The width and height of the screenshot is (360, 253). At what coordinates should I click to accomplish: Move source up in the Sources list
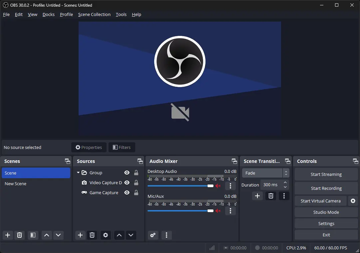(x=119, y=235)
